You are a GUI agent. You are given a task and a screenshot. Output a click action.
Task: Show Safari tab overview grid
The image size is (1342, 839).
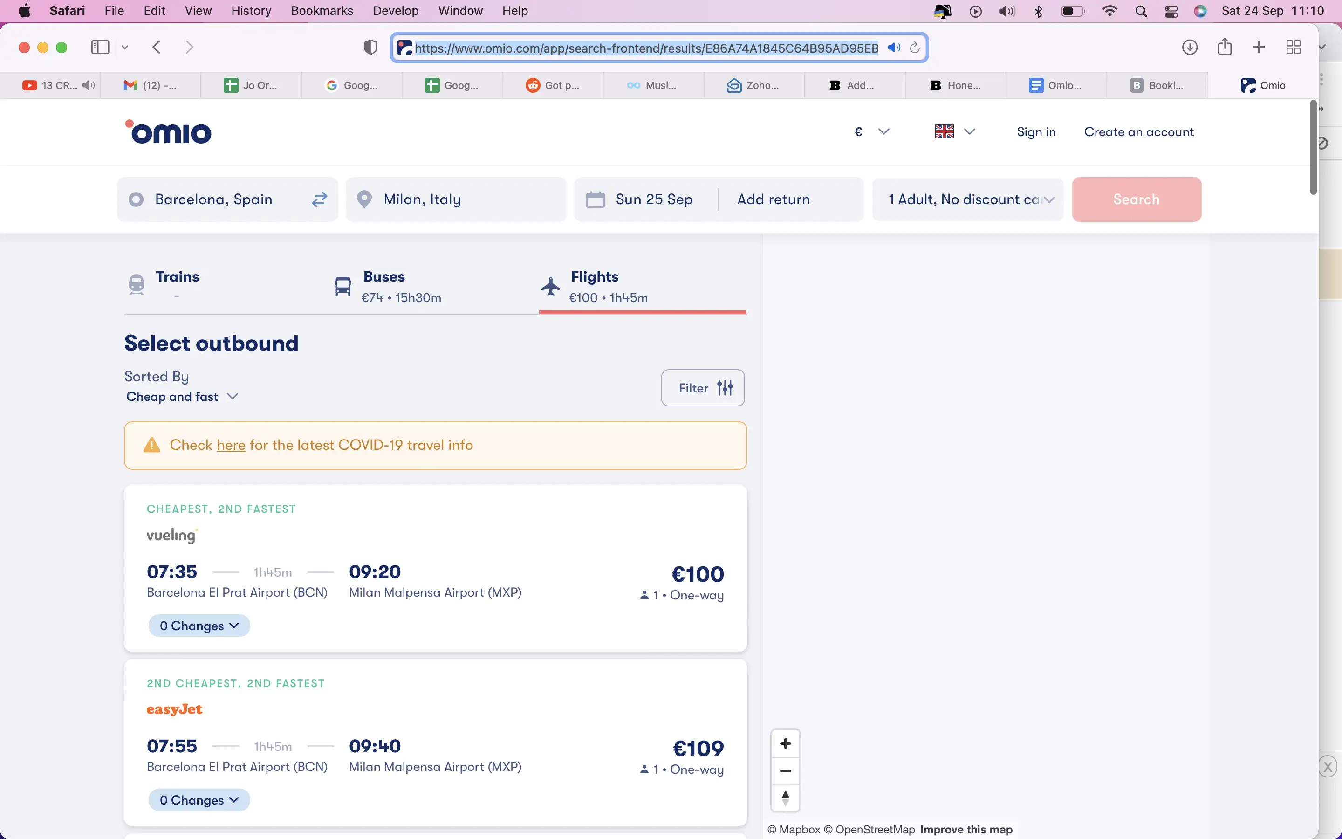tap(1293, 47)
